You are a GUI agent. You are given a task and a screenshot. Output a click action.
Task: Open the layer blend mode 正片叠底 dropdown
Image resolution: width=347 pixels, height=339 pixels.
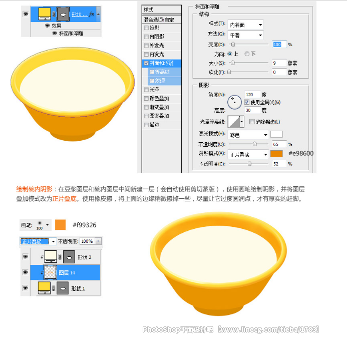coord(38,241)
